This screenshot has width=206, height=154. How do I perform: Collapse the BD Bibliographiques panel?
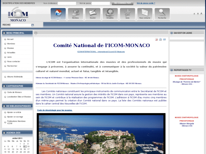coord(4,106)
